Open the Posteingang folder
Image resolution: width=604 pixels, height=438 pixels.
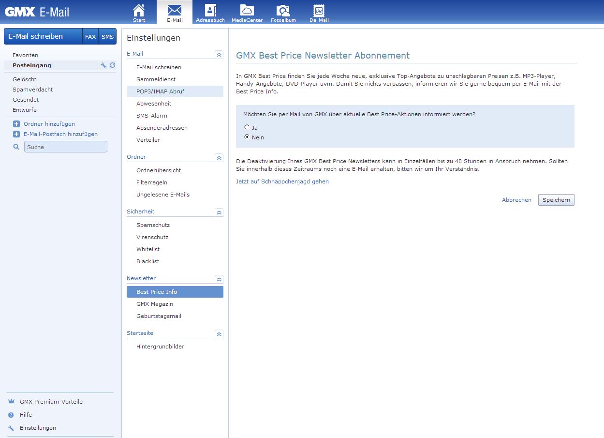tap(32, 65)
